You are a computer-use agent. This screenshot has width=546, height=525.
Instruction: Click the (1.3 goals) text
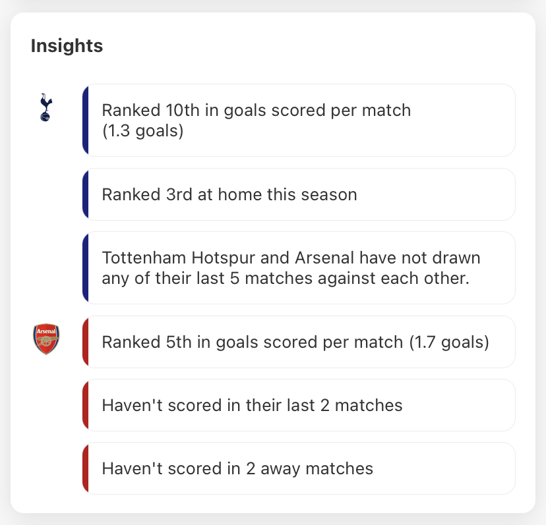143,131
